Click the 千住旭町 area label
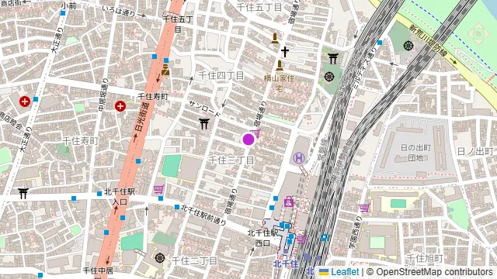The width and height of the screenshot is (497, 279). 425,258
